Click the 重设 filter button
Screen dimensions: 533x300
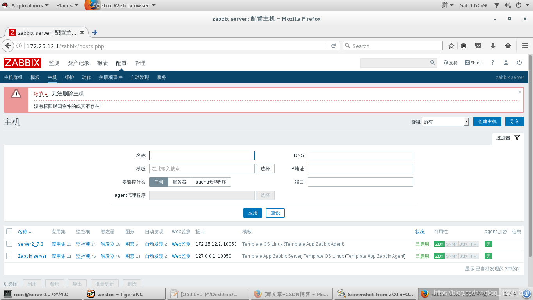(275, 213)
